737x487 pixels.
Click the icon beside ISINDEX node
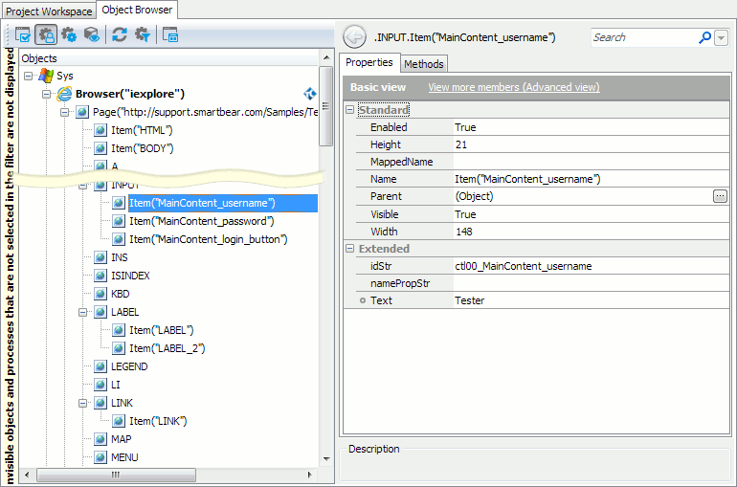tap(100, 276)
